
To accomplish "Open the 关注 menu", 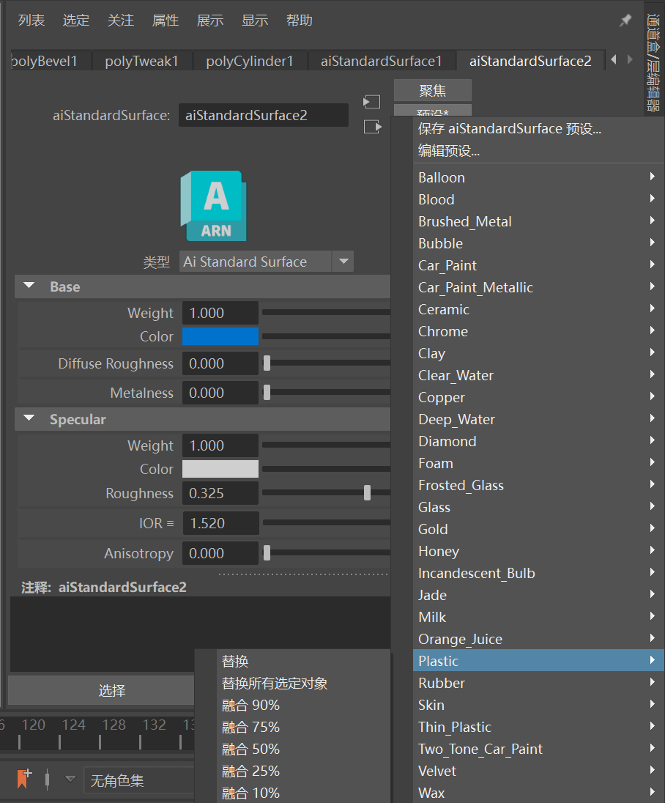I will pyautogui.click(x=120, y=21).
